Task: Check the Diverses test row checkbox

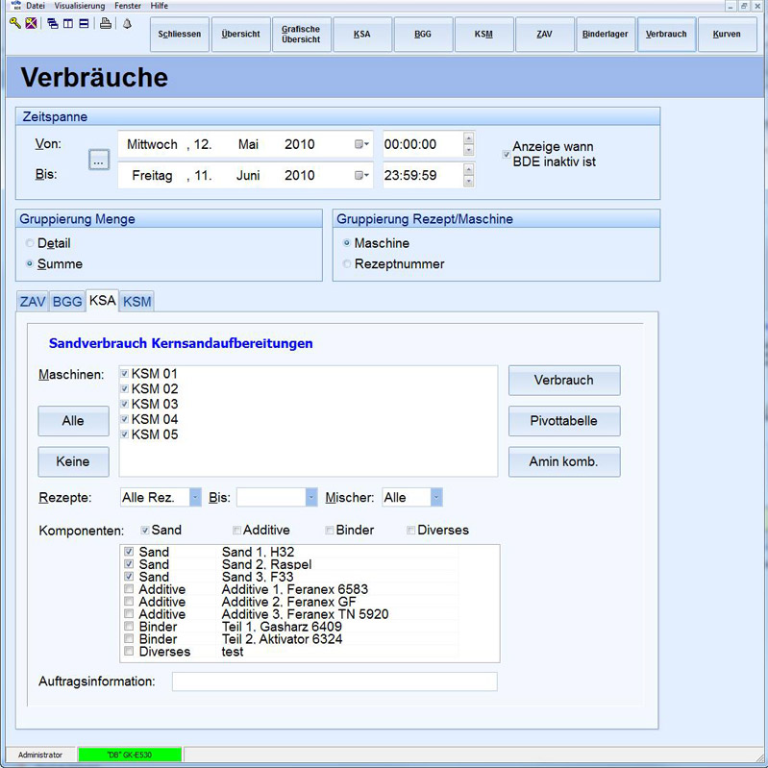Action: click(x=129, y=652)
